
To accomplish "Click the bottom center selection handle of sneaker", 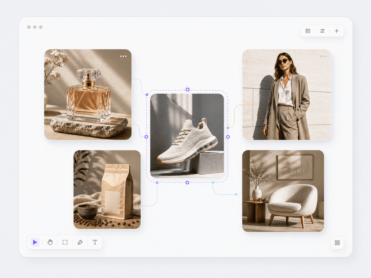I will [x=187, y=183].
